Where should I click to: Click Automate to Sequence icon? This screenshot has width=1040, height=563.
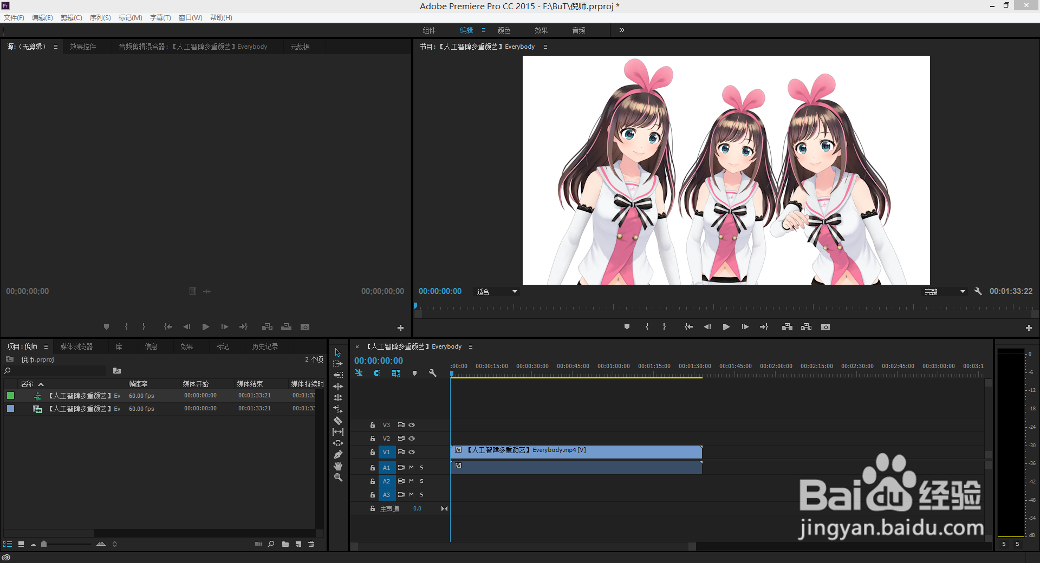[x=259, y=544]
